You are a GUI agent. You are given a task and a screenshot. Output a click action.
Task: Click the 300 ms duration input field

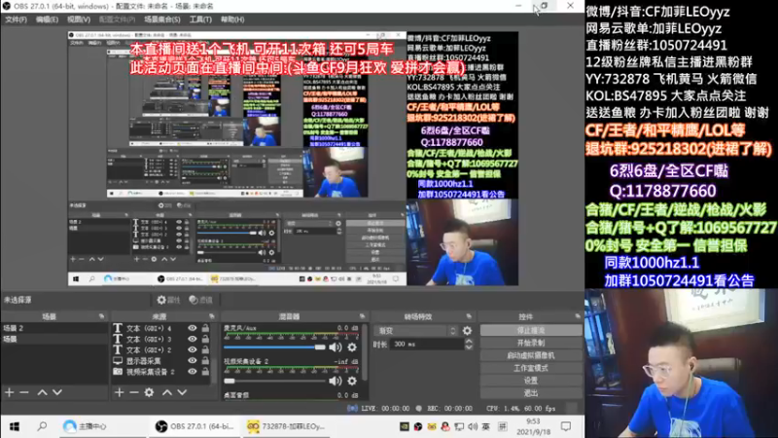[427, 345]
